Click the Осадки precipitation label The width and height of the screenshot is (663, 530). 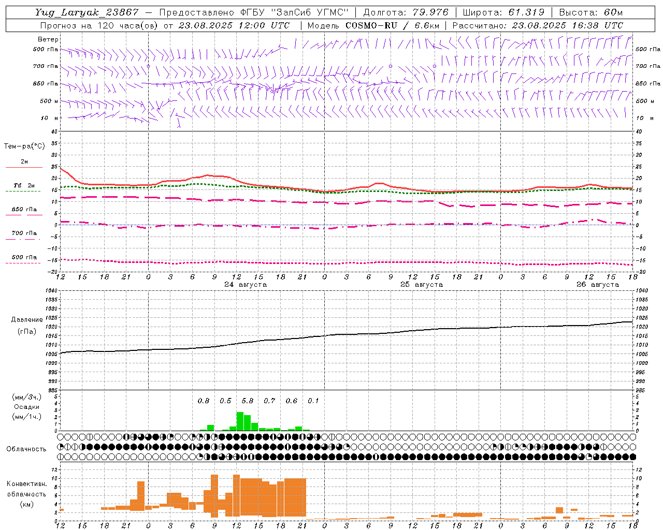26,407
